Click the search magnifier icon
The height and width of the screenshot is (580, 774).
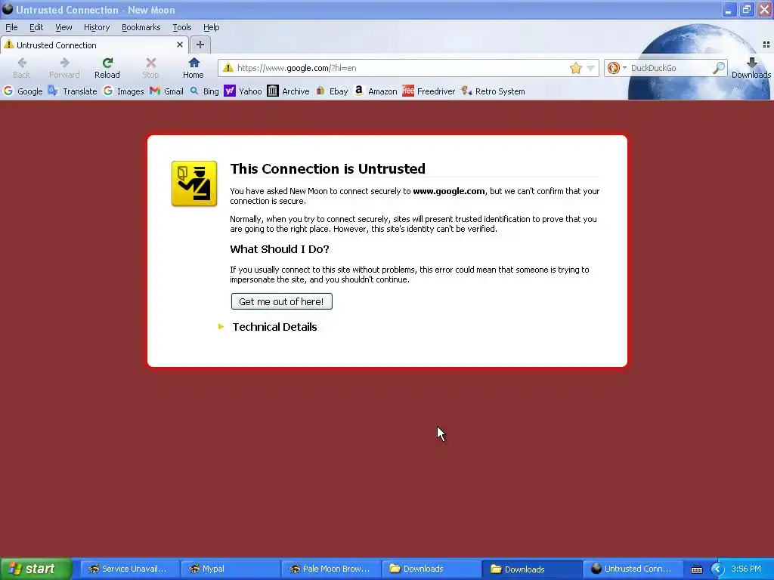[719, 68]
